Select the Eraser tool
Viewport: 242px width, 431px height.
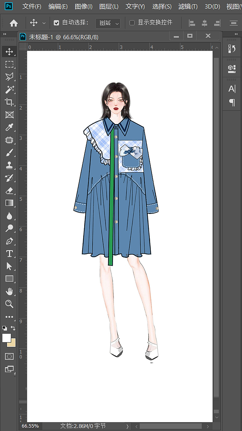[9, 191]
